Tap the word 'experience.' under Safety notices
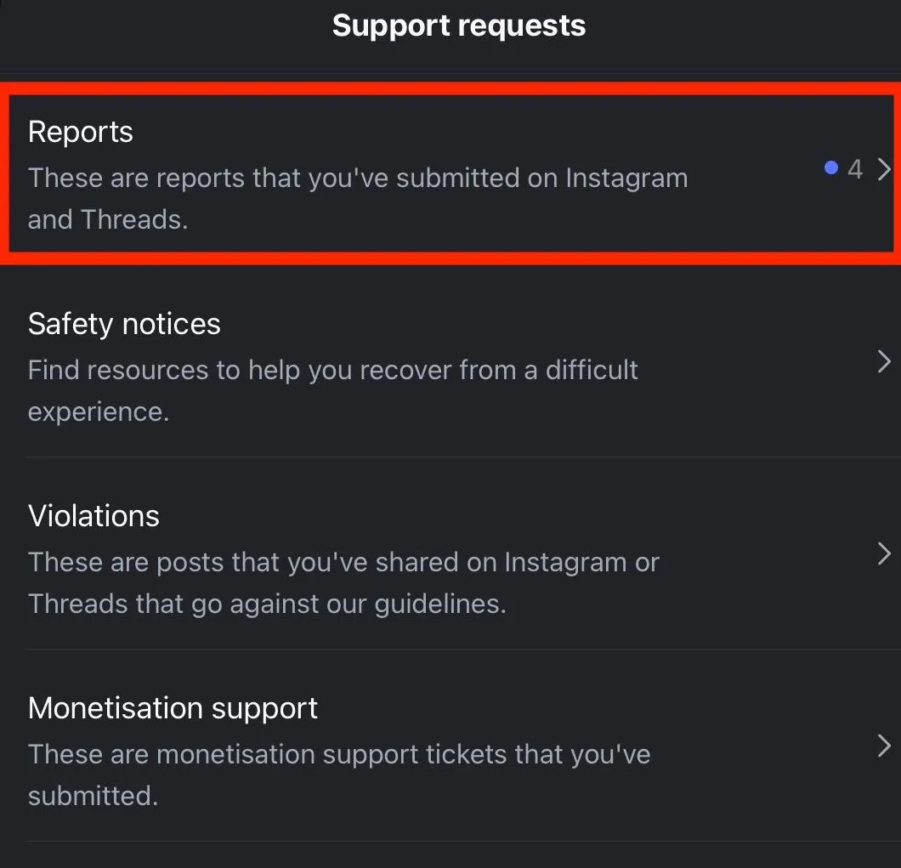Image resolution: width=901 pixels, height=868 pixels. [99, 411]
